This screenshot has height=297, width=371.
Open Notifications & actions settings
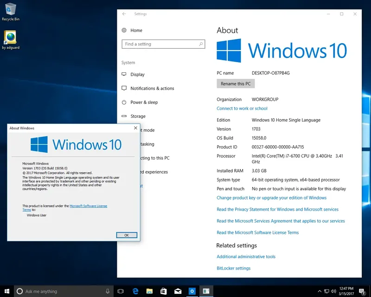tap(124, 88)
